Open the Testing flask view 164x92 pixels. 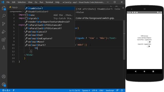click(x=4, y=48)
